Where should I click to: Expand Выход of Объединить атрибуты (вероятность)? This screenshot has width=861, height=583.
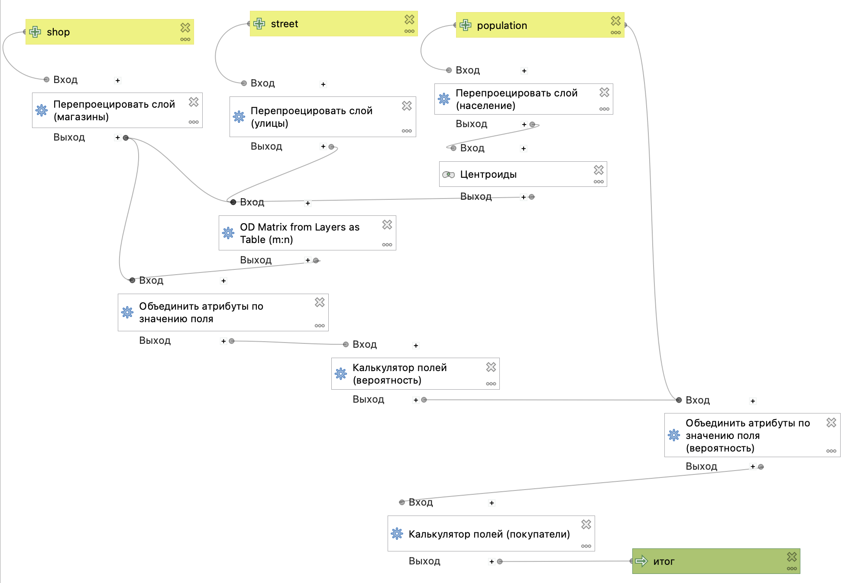click(x=753, y=467)
